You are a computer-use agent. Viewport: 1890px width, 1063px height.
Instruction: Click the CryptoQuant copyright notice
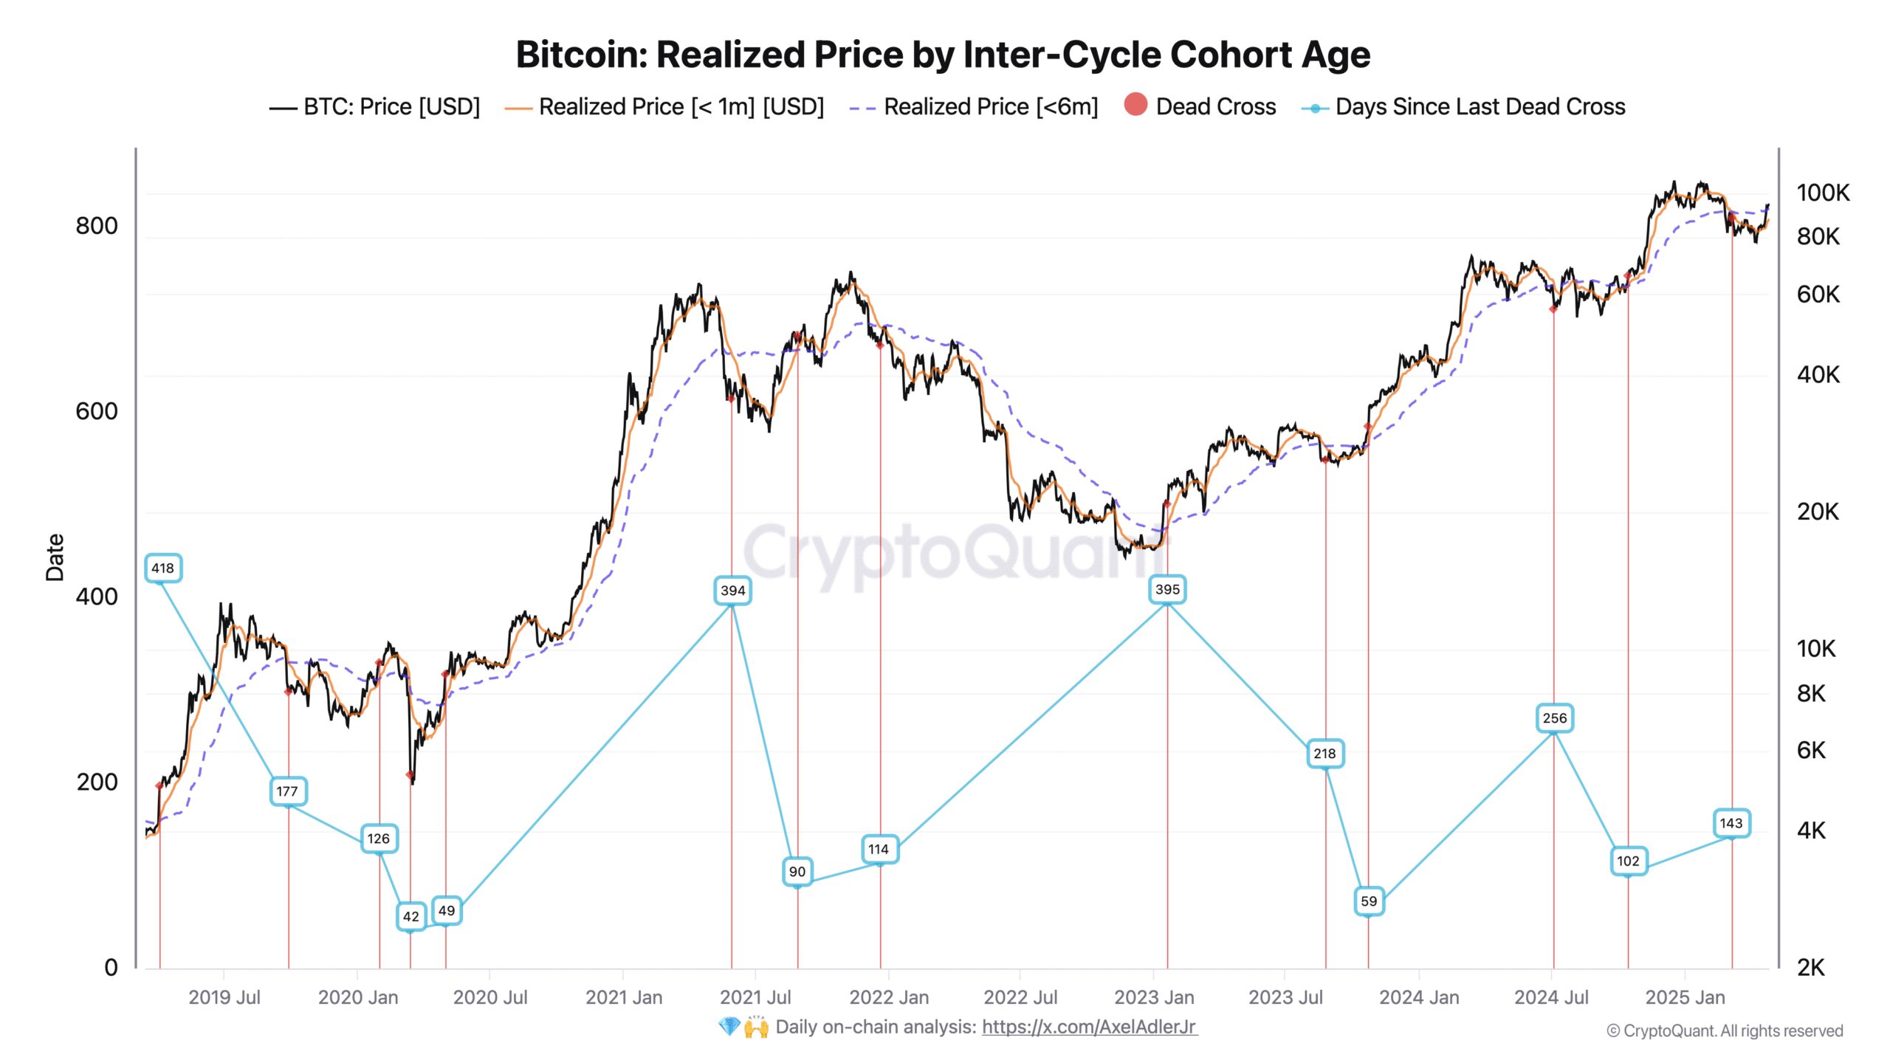click(1725, 1031)
